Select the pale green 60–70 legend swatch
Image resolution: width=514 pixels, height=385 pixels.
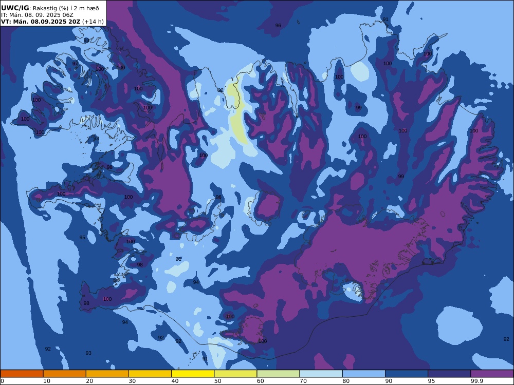[278, 374]
